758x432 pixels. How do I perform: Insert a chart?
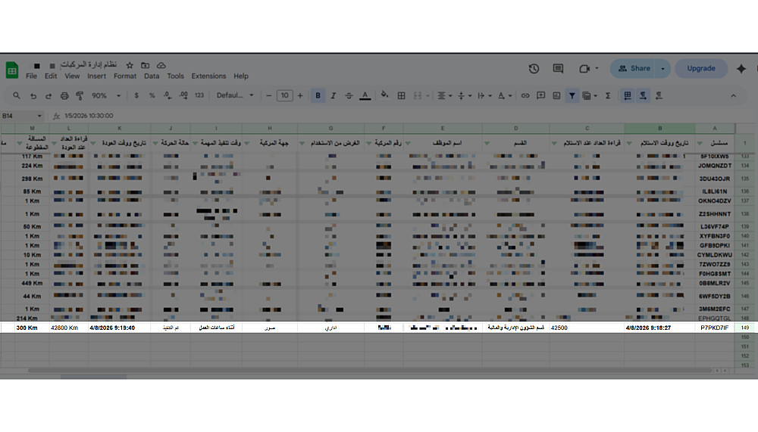click(x=556, y=95)
